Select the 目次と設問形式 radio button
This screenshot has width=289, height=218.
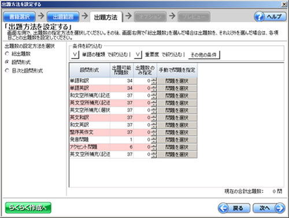tap(7, 71)
